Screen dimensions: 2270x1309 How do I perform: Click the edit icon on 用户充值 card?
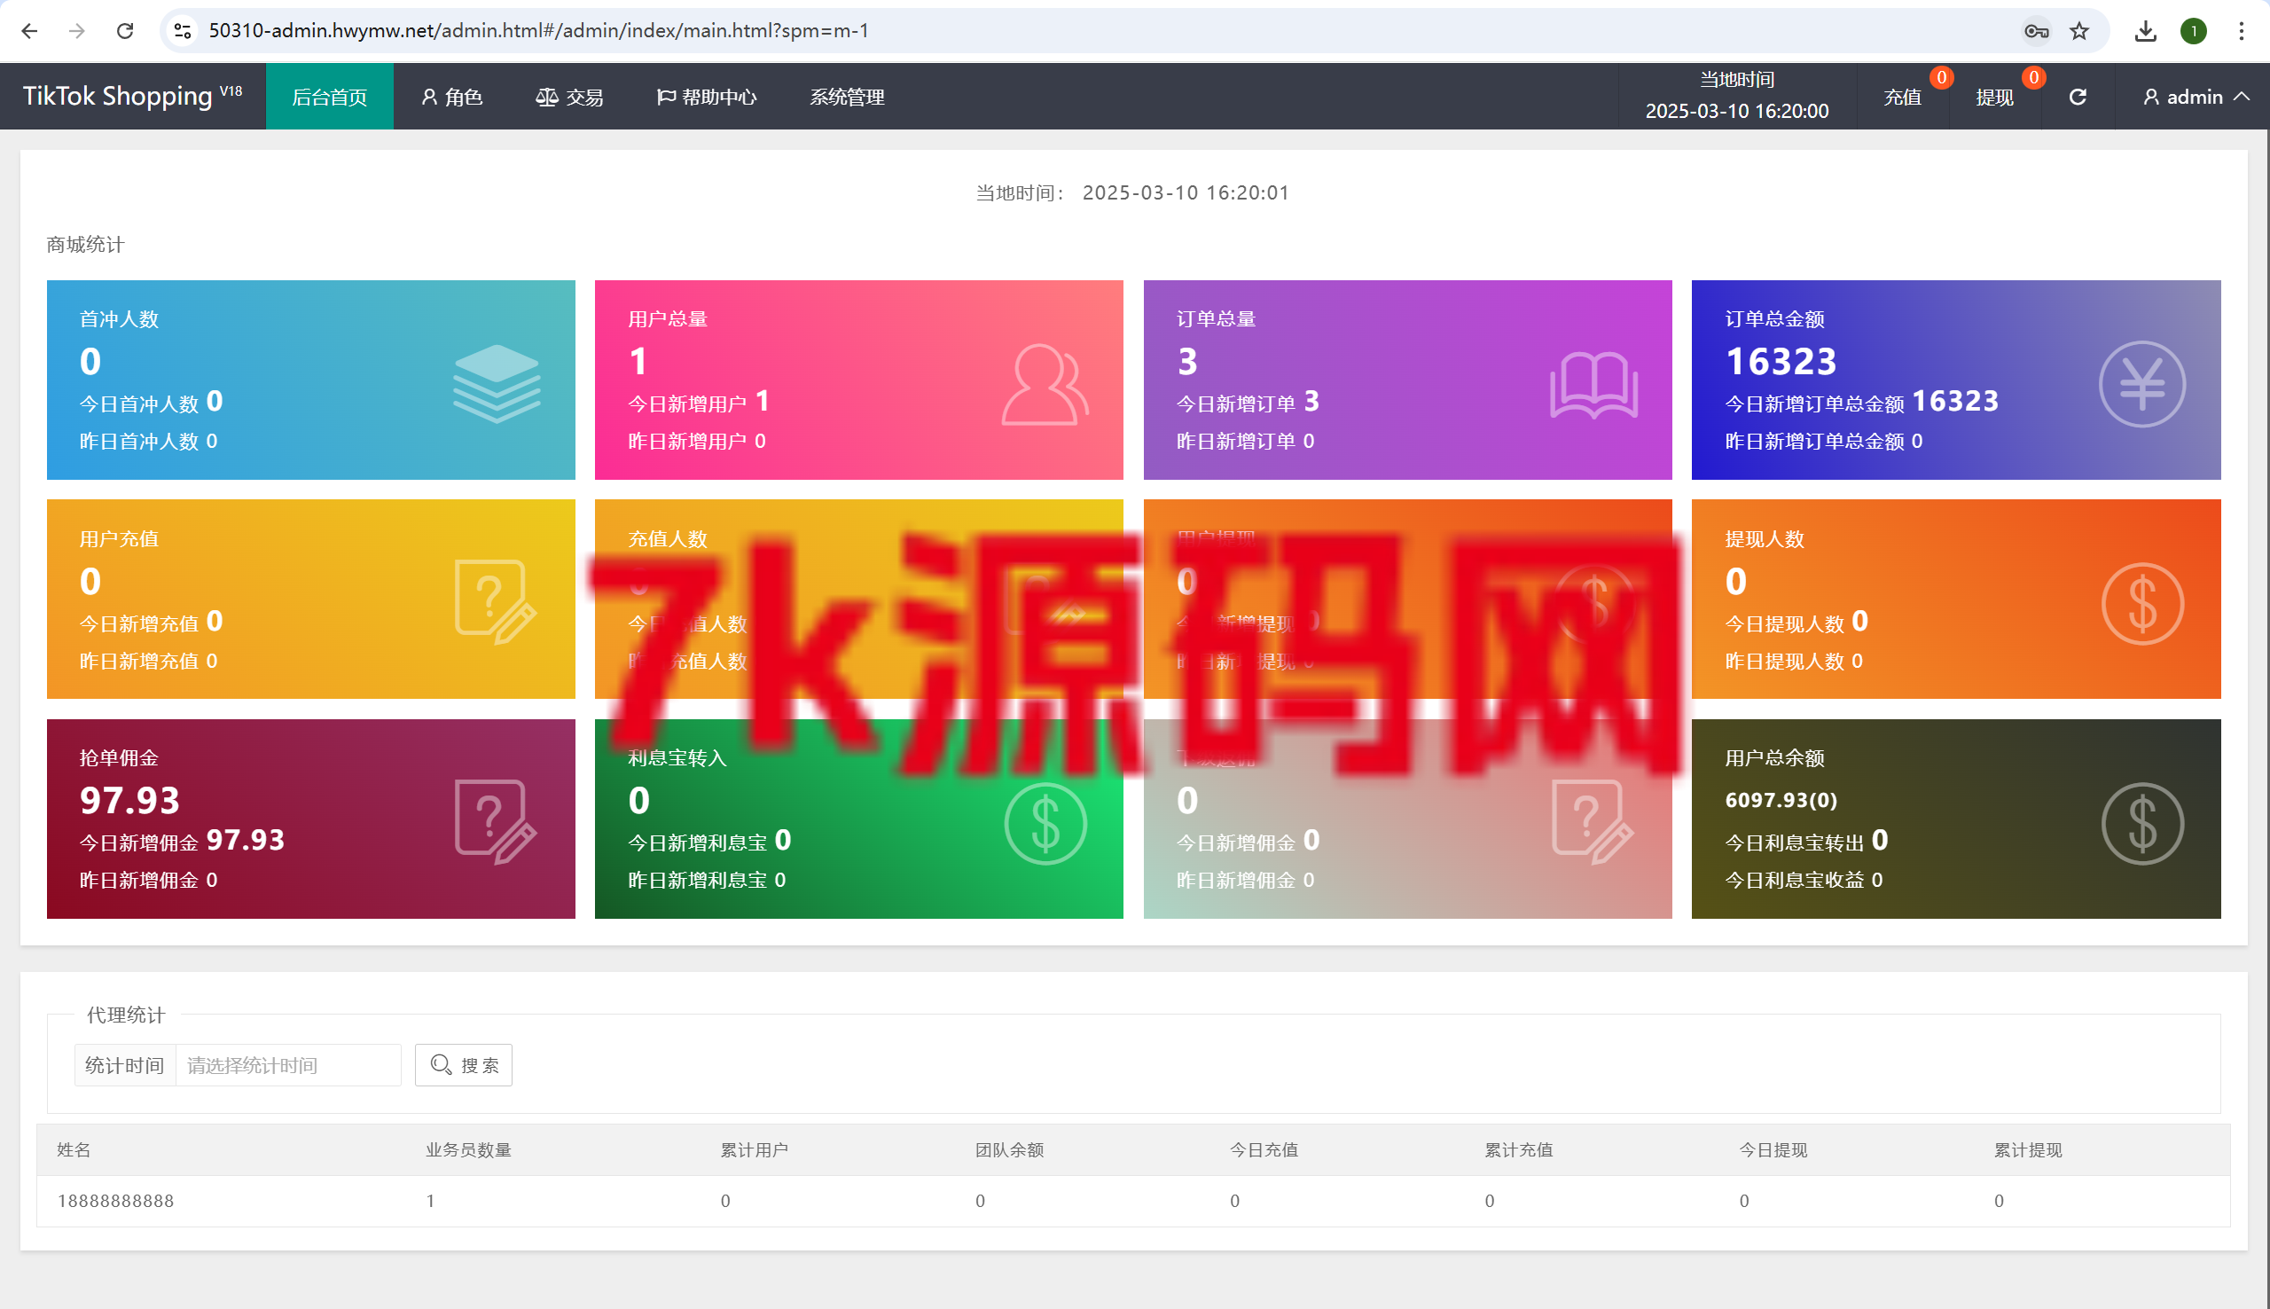(x=495, y=602)
